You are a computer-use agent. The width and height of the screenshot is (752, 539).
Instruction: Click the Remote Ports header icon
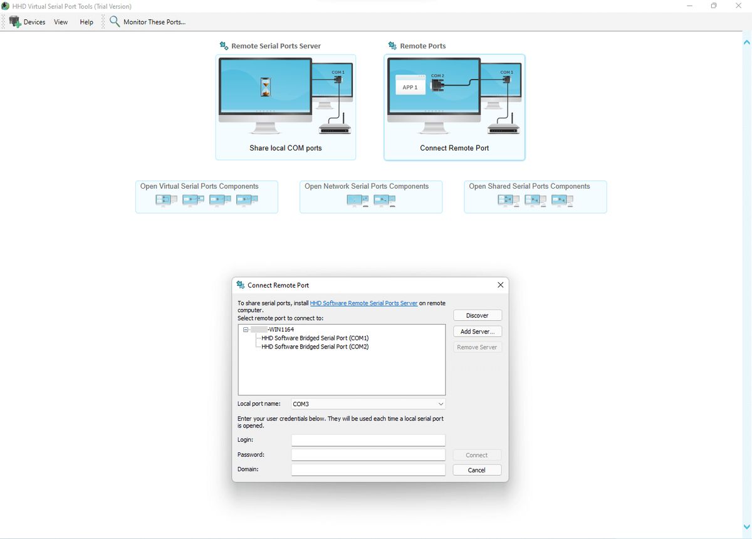[x=392, y=45]
